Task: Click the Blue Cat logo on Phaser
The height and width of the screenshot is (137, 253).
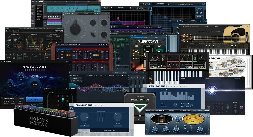Action: [x=159, y=27]
